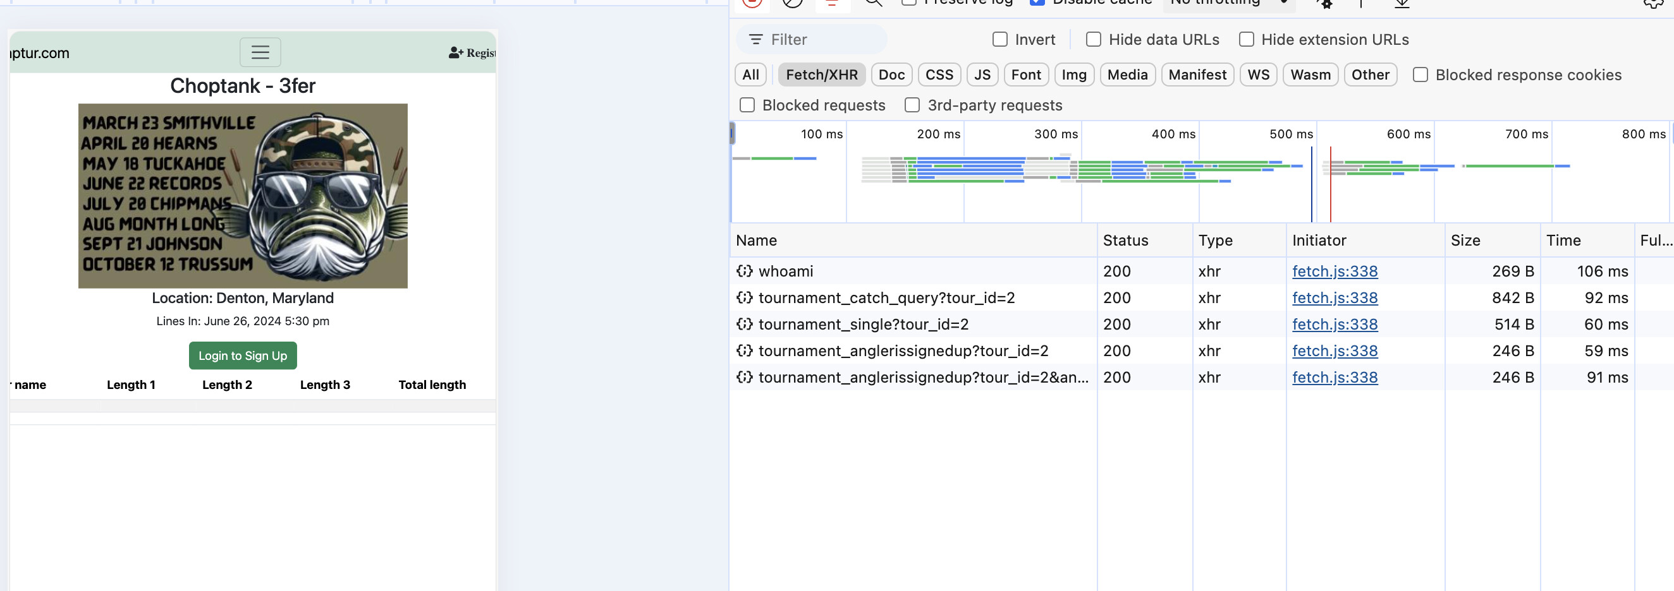Open fetch.js:338 initiator for tournament_single

pos(1334,325)
